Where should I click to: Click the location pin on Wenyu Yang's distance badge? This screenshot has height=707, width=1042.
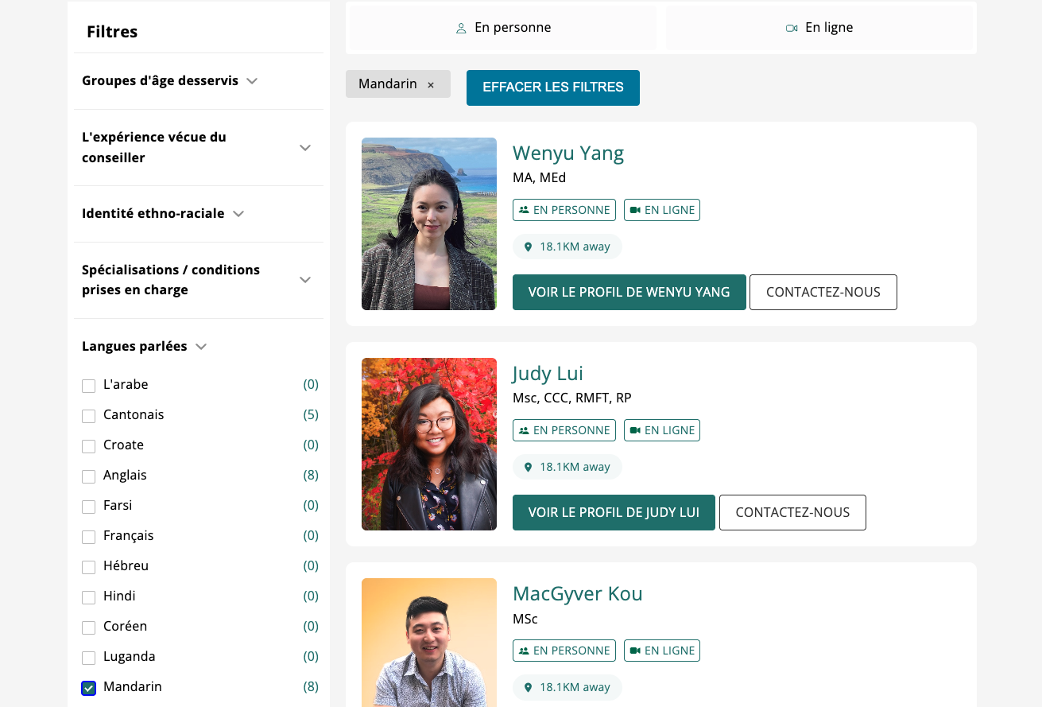[x=527, y=247]
